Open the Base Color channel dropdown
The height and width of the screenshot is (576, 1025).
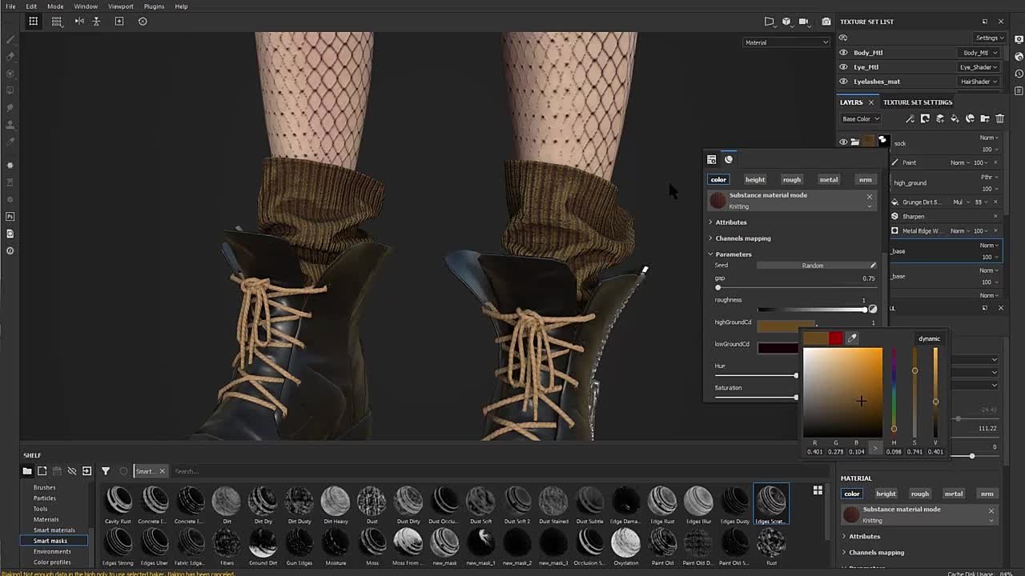(861, 119)
